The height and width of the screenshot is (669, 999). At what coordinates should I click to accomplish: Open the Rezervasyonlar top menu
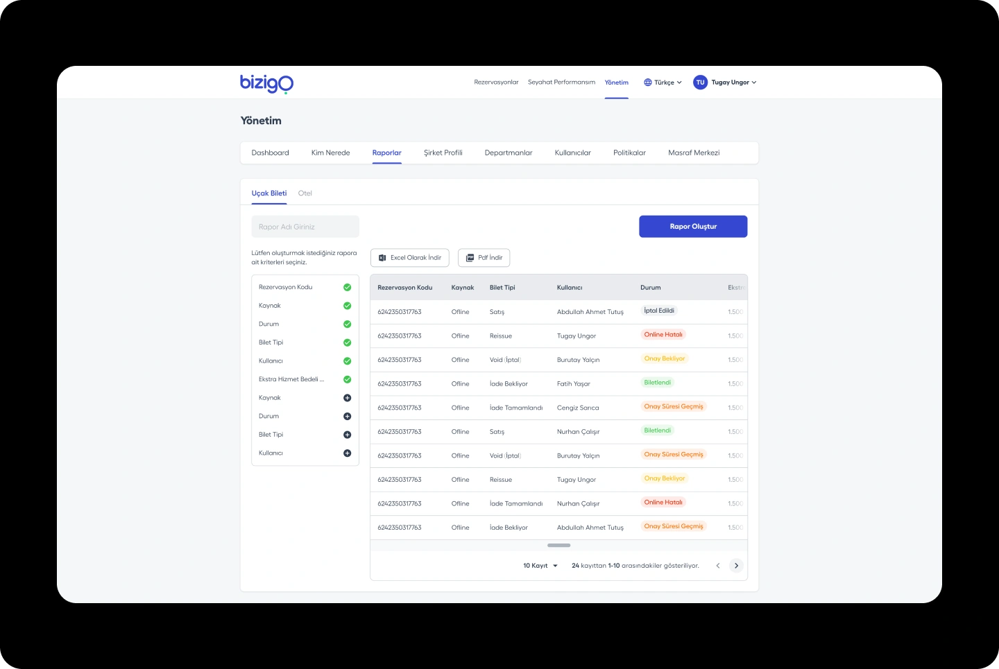point(496,82)
